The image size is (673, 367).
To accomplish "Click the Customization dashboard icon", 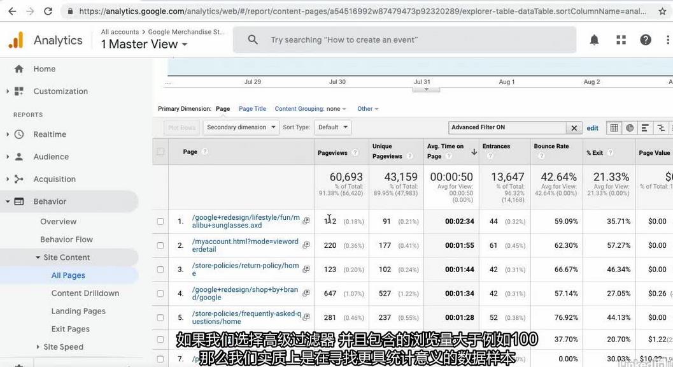I will (x=19, y=91).
